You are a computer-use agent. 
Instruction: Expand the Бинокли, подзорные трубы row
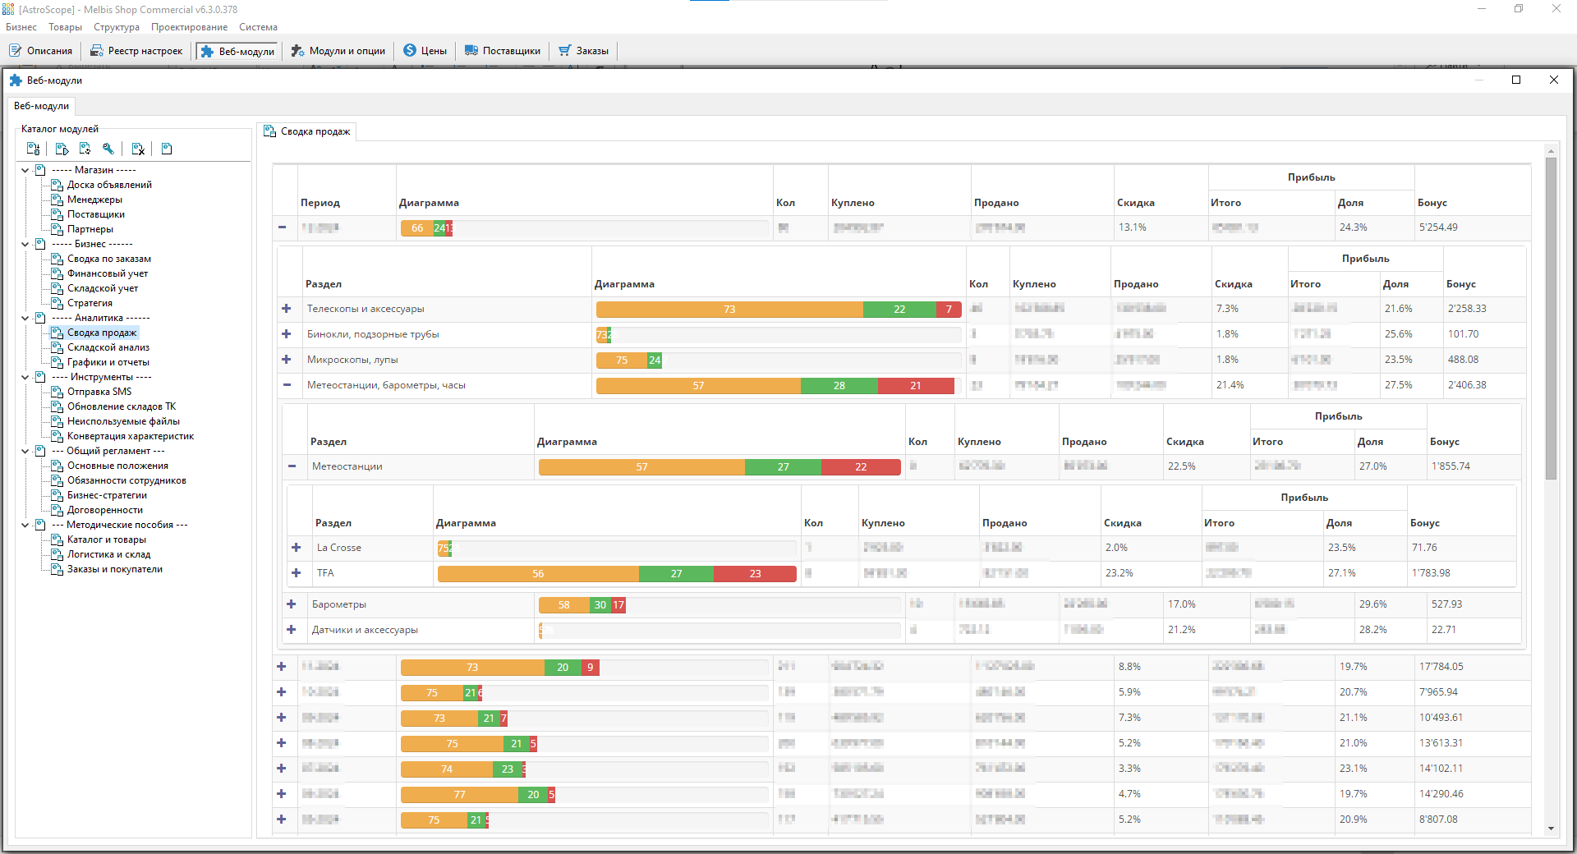[x=287, y=334]
